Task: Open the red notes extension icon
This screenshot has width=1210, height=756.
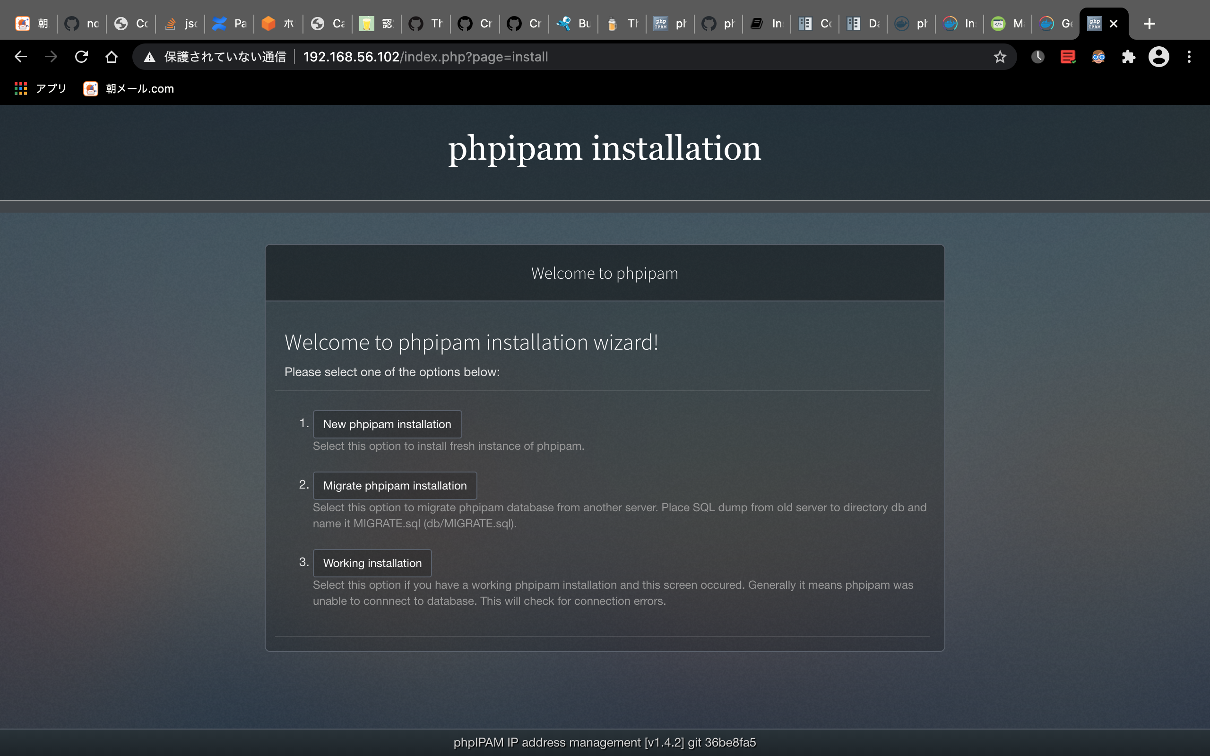Action: pos(1068,57)
